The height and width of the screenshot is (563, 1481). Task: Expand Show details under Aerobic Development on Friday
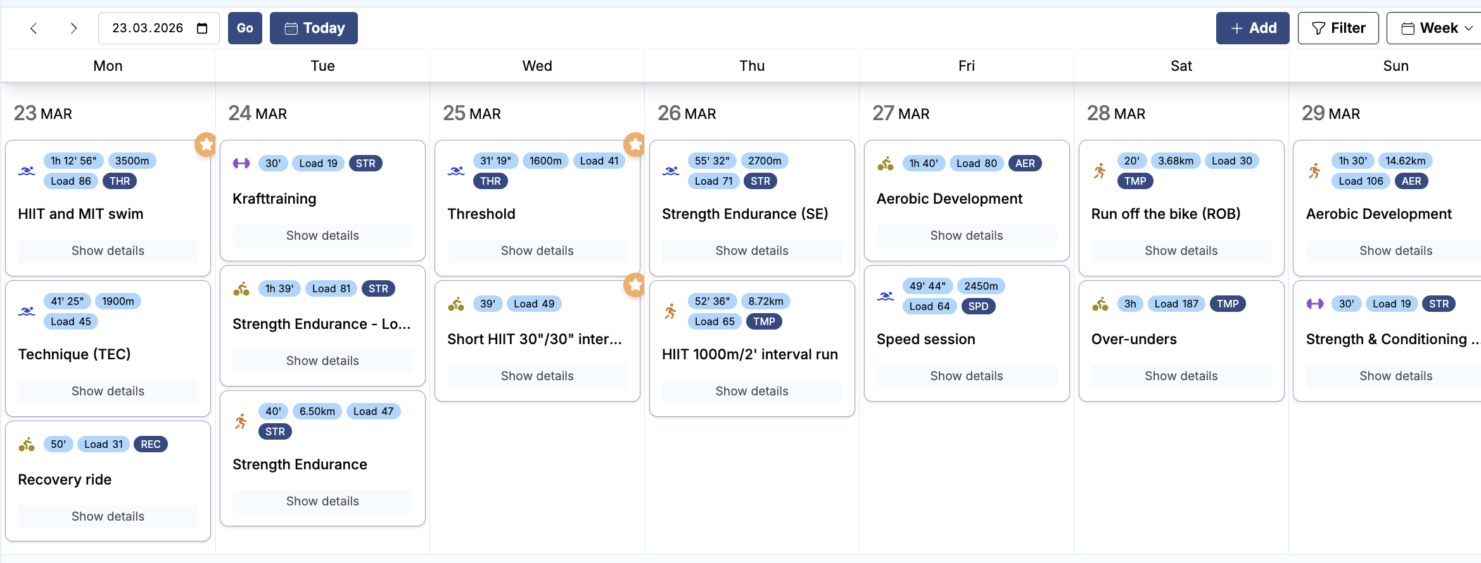[966, 235]
